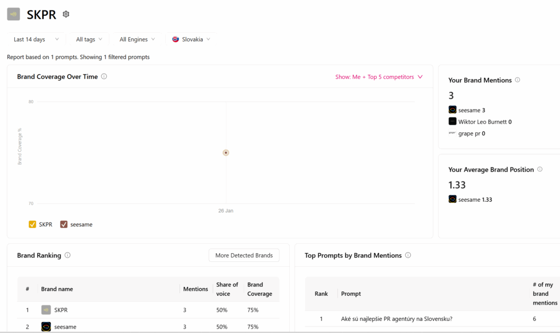Toggle SKPR checkbox in chart legend
This screenshot has height=333, width=560.
[32, 225]
